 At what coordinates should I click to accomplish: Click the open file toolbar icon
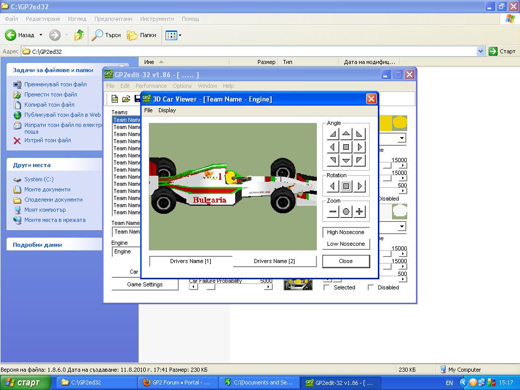click(126, 99)
